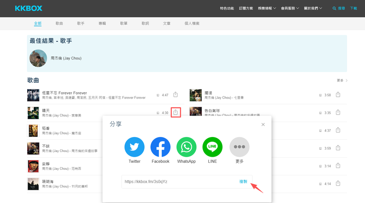Click the 下載 download link
This screenshot has height=203, width=365.
pos(353,8)
